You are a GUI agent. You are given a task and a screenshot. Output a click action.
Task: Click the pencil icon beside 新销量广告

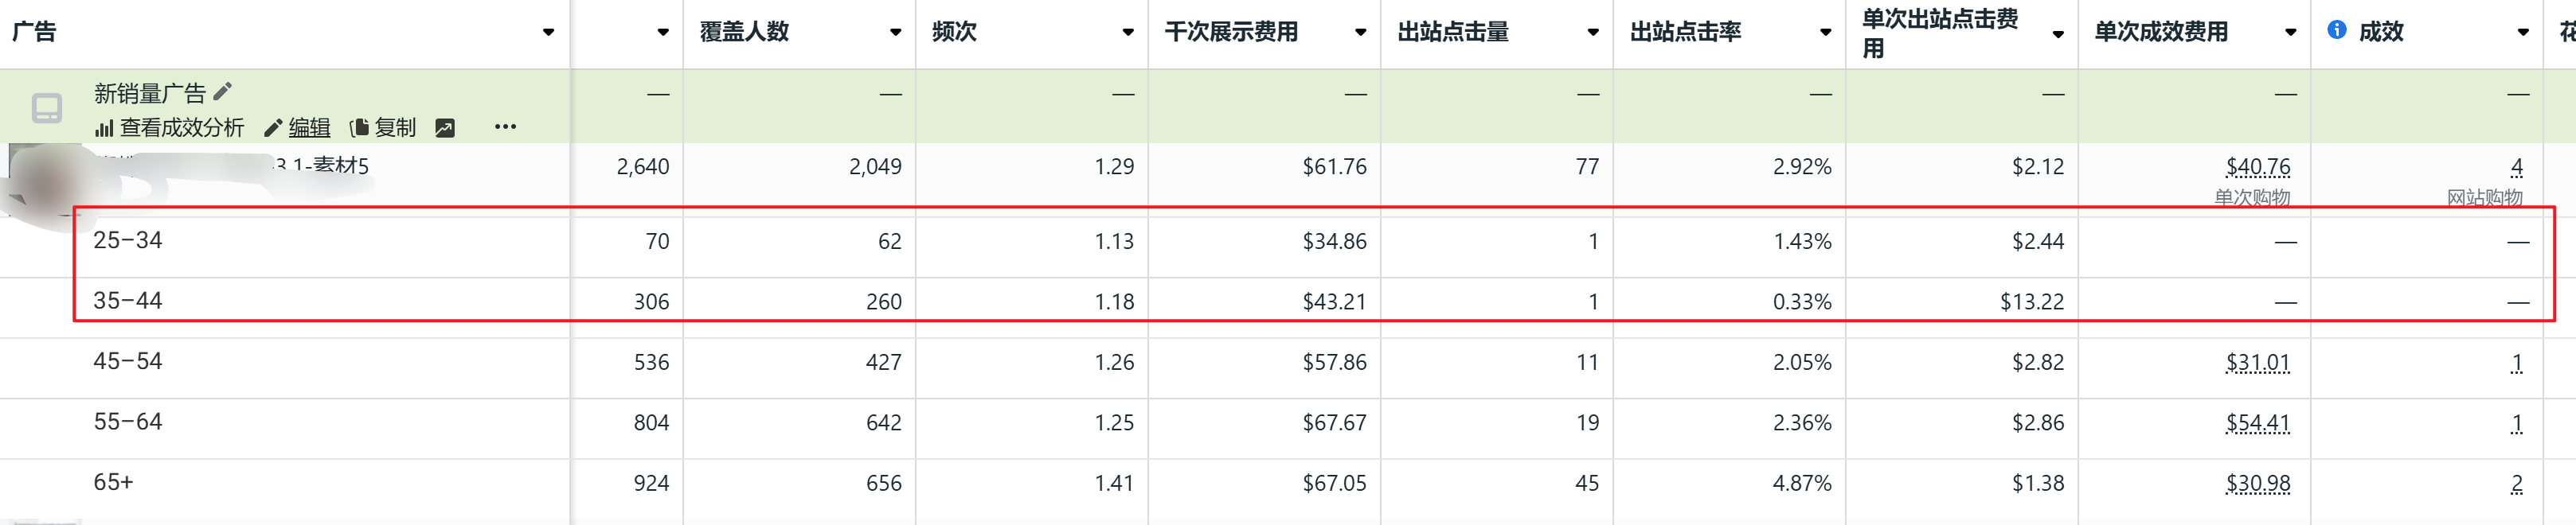tap(223, 91)
